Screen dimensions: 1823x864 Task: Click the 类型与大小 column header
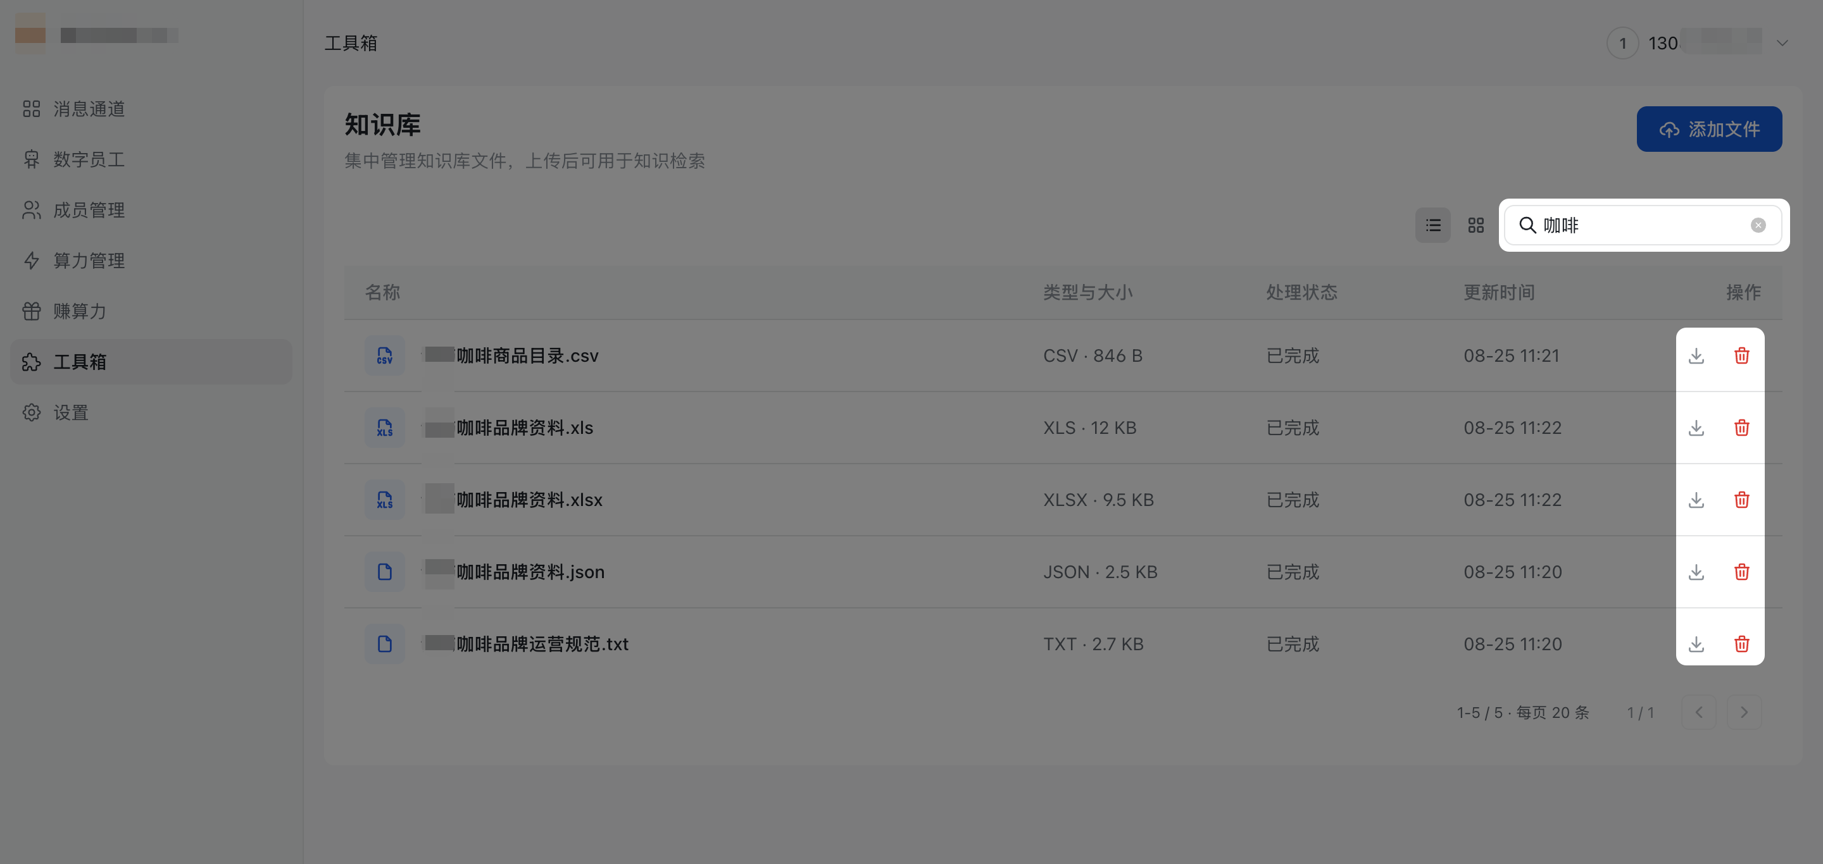coord(1087,293)
